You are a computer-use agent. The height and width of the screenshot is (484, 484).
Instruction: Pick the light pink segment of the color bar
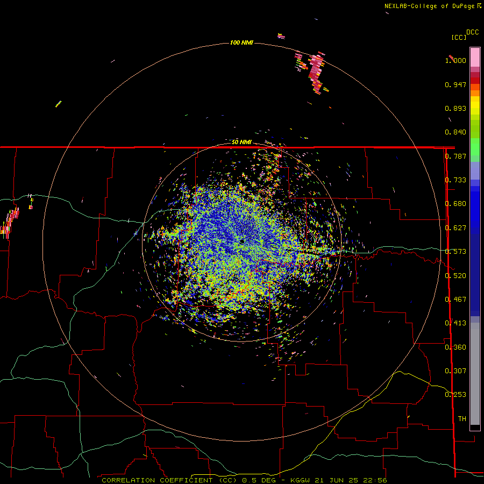click(475, 58)
